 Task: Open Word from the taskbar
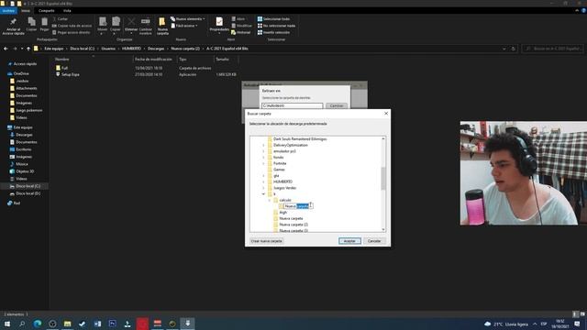pyautogui.click(x=97, y=324)
